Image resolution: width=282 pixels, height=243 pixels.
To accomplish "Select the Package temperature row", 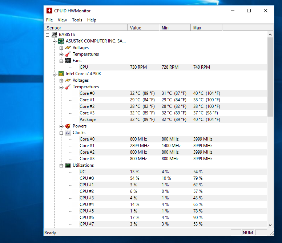I will coord(173,120).
